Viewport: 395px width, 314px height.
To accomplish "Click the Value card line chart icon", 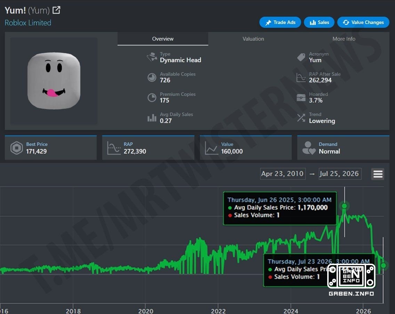I will pos(211,148).
